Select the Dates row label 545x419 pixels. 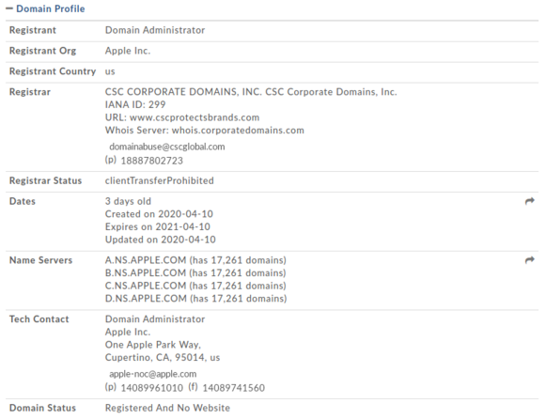[23, 201]
